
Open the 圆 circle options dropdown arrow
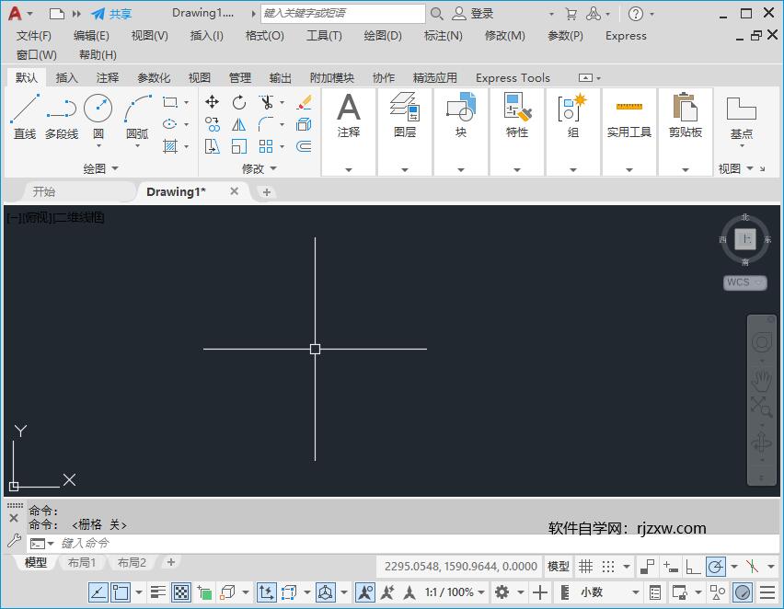pyautogui.click(x=98, y=145)
